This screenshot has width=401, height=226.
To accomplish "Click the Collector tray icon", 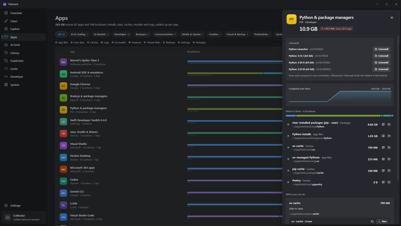I will coord(8,217).
